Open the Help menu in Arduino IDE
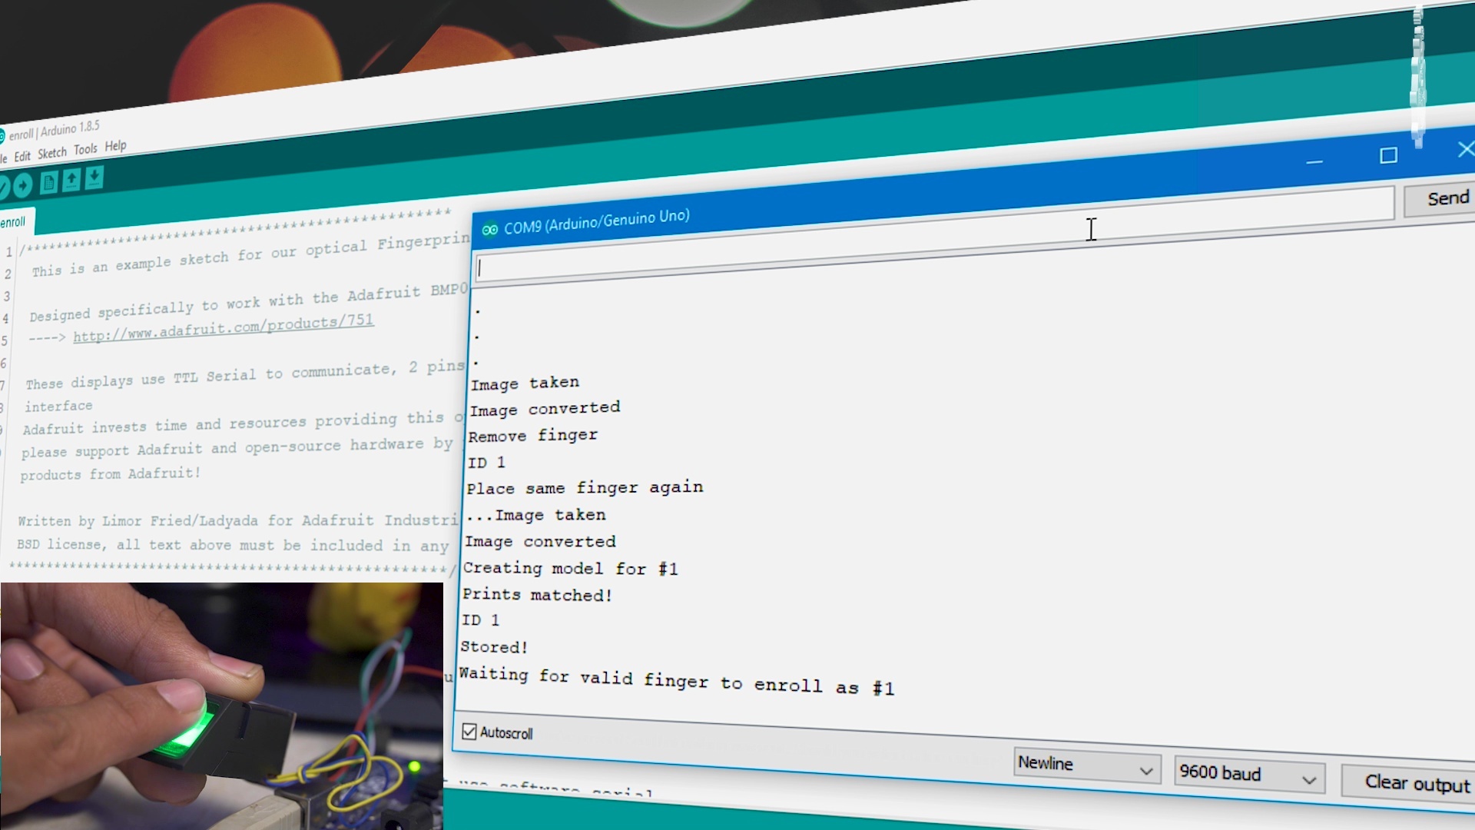The width and height of the screenshot is (1475, 830). click(x=115, y=145)
